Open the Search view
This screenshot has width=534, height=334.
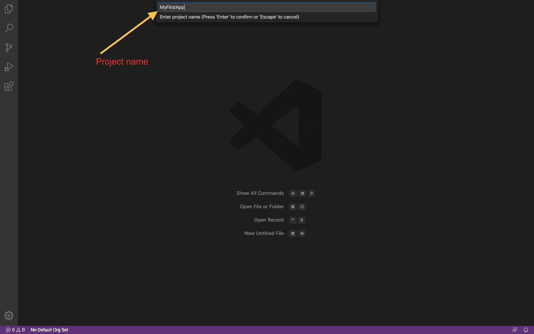[9, 28]
